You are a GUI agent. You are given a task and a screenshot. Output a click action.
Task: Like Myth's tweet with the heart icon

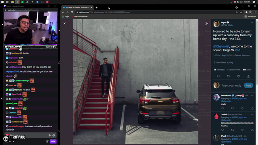(x=238, y=76)
